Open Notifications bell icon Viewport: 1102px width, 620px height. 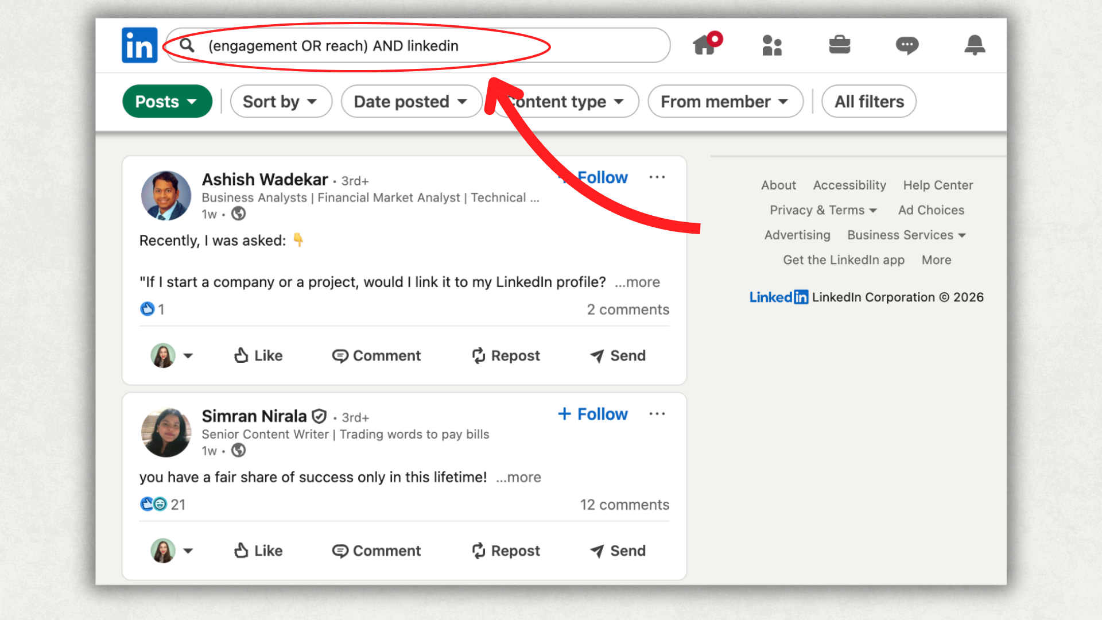point(975,45)
